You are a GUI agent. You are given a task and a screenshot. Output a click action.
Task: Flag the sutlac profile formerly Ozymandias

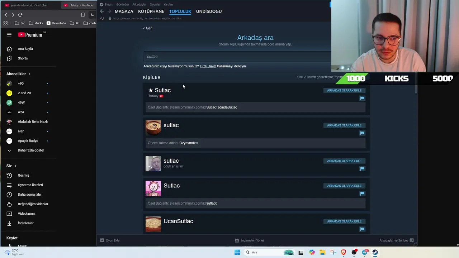pos(362,133)
